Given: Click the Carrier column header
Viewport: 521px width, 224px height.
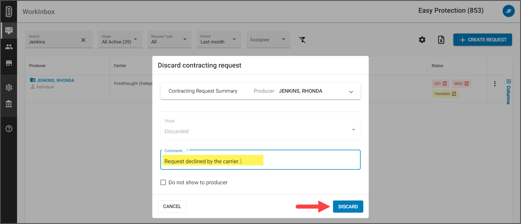Looking at the screenshot, I should 120,66.
